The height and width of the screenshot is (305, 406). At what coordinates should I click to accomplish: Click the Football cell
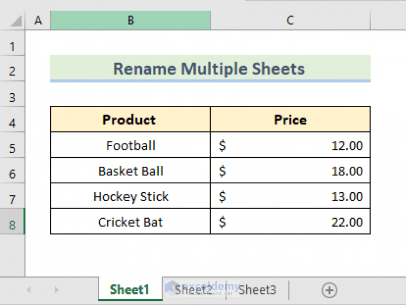click(x=131, y=145)
